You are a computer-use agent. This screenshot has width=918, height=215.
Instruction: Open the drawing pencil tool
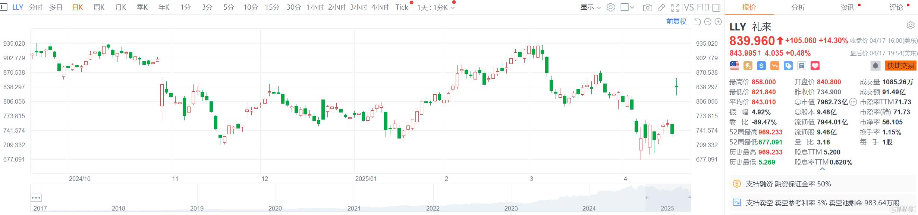pos(661,7)
